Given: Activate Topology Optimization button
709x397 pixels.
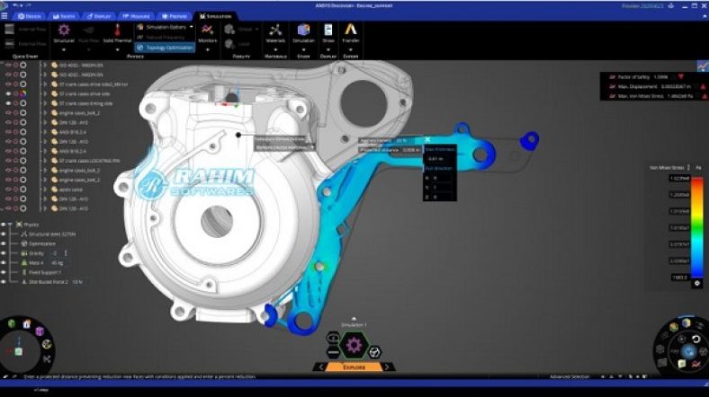Looking at the screenshot, I should pyautogui.click(x=165, y=48).
